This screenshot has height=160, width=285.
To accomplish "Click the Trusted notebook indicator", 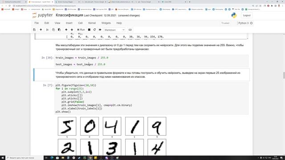I will click(x=225, y=23).
